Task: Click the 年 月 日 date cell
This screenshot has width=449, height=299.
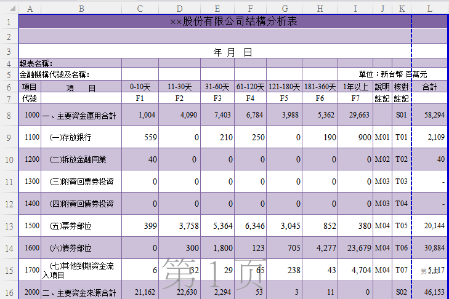Action: pos(233,52)
